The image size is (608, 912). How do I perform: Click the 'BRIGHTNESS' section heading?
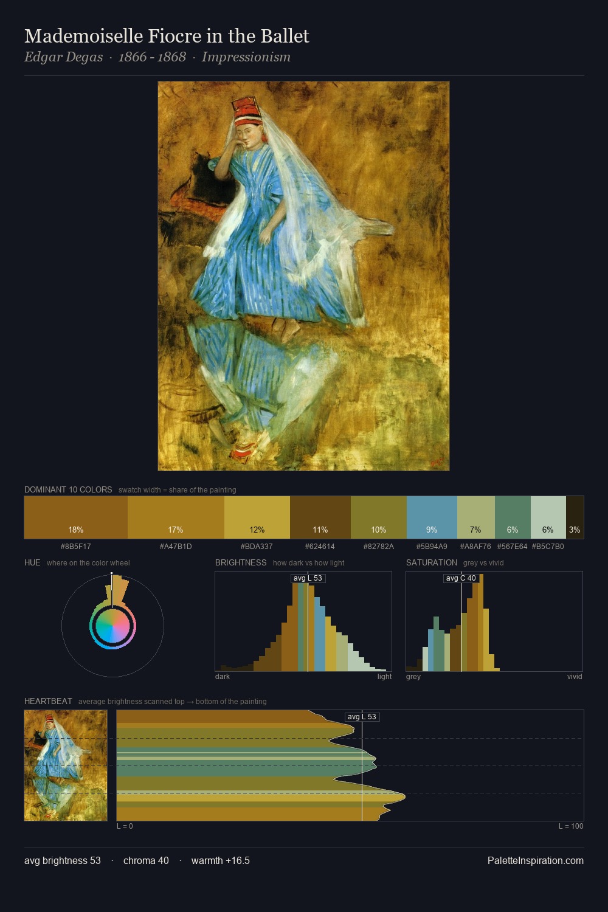point(241,562)
